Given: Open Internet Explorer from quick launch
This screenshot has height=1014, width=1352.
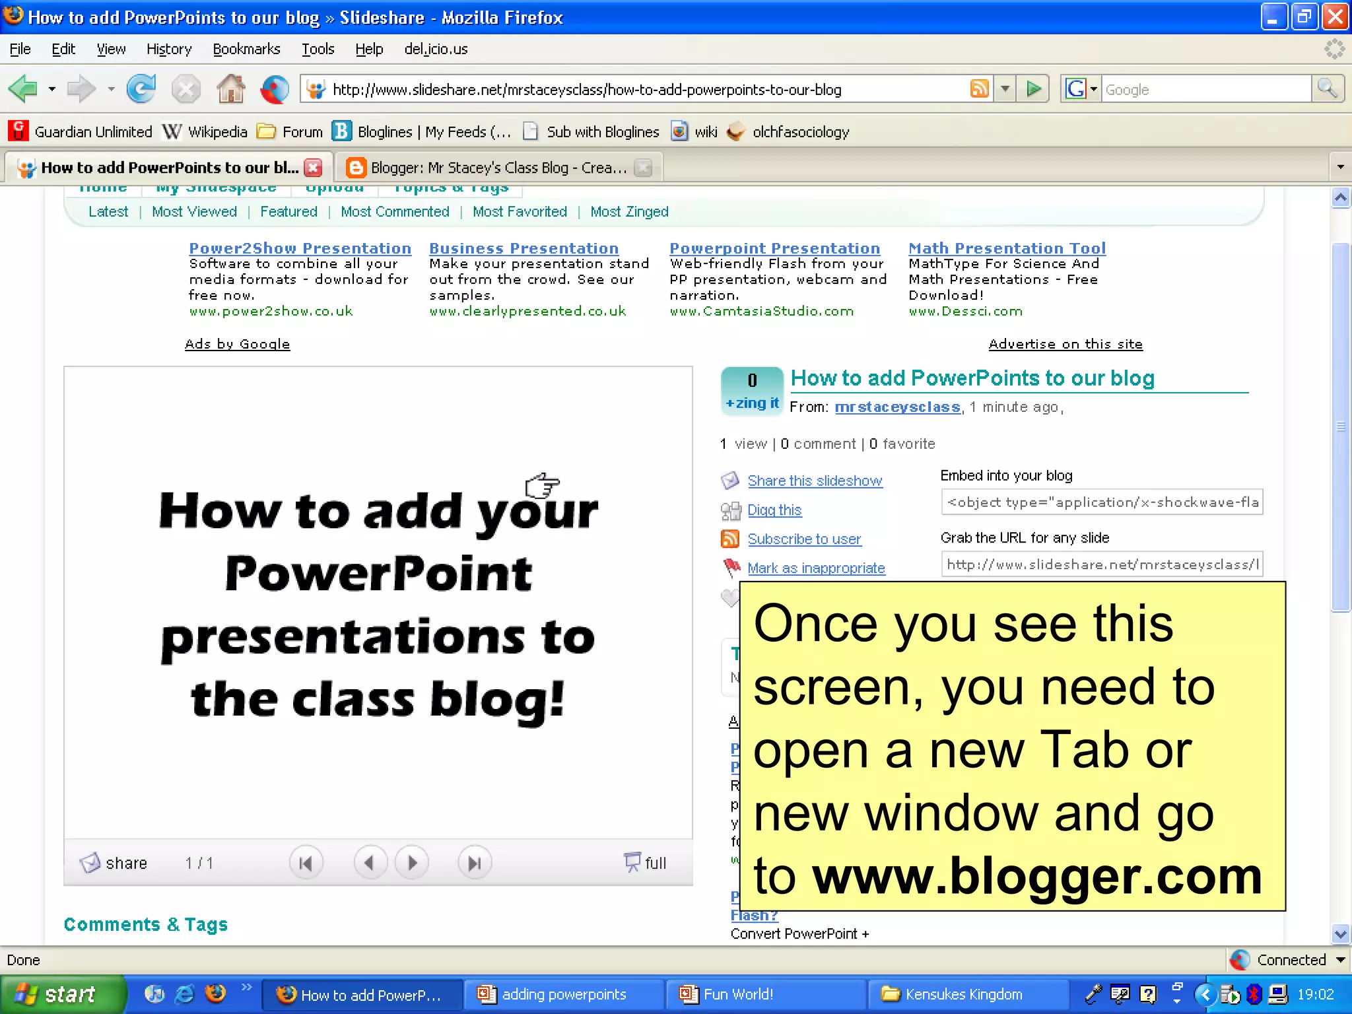Looking at the screenshot, I should tap(185, 994).
